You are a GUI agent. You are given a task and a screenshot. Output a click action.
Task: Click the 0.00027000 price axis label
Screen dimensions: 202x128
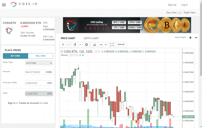coord(188,82)
